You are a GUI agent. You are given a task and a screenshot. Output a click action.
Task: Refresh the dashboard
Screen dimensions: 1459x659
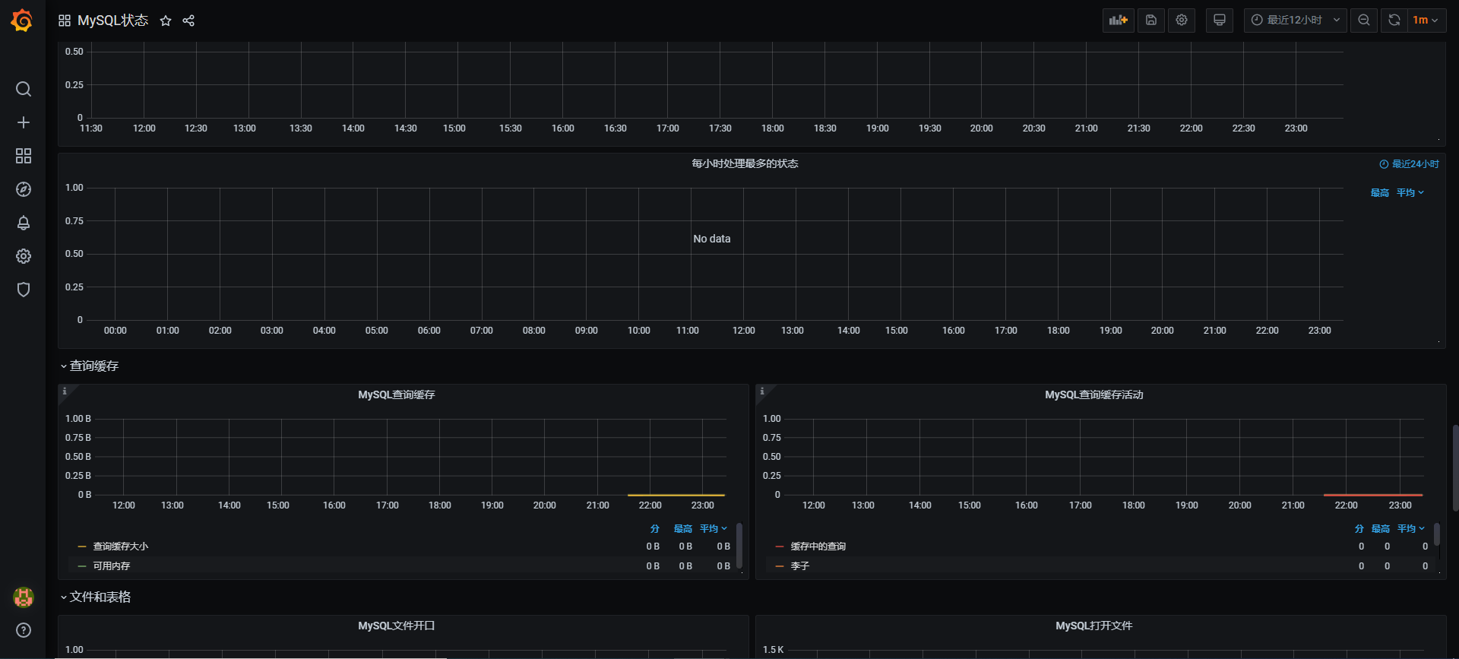click(1394, 21)
